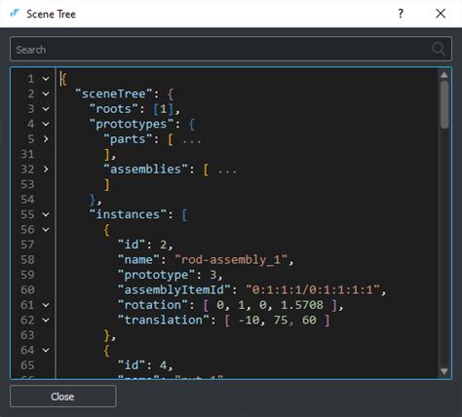The image size is (462, 417).
Task: Click line number 53 in the gutter
Action: click(27, 184)
